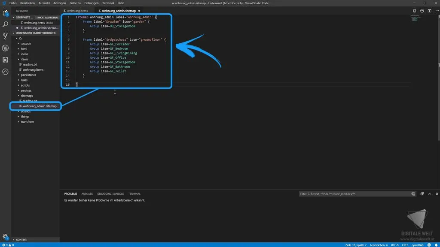Open notifications bell in status bar

click(x=436, y=245)
